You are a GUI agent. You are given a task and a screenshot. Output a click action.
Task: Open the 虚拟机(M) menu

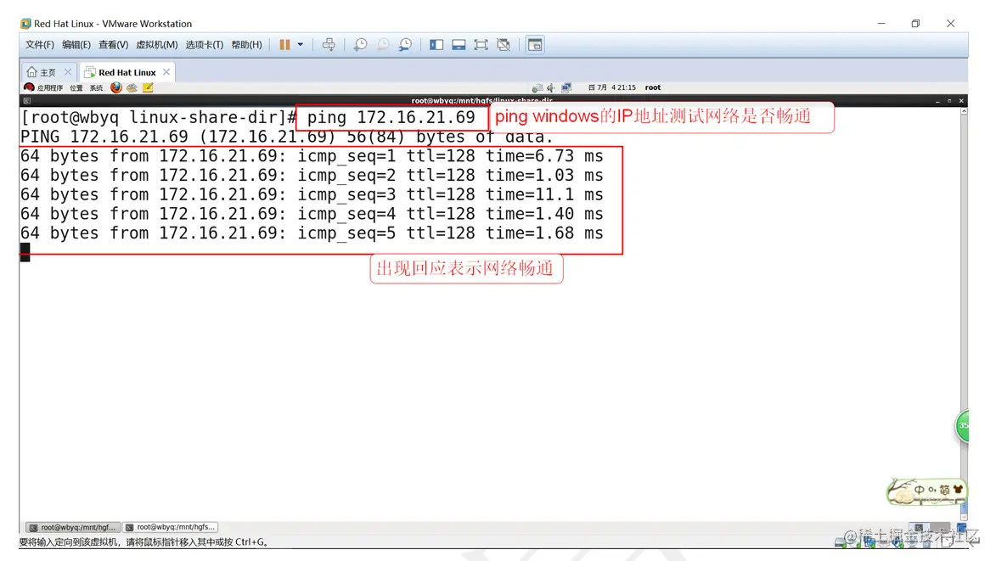coord(156,44)
